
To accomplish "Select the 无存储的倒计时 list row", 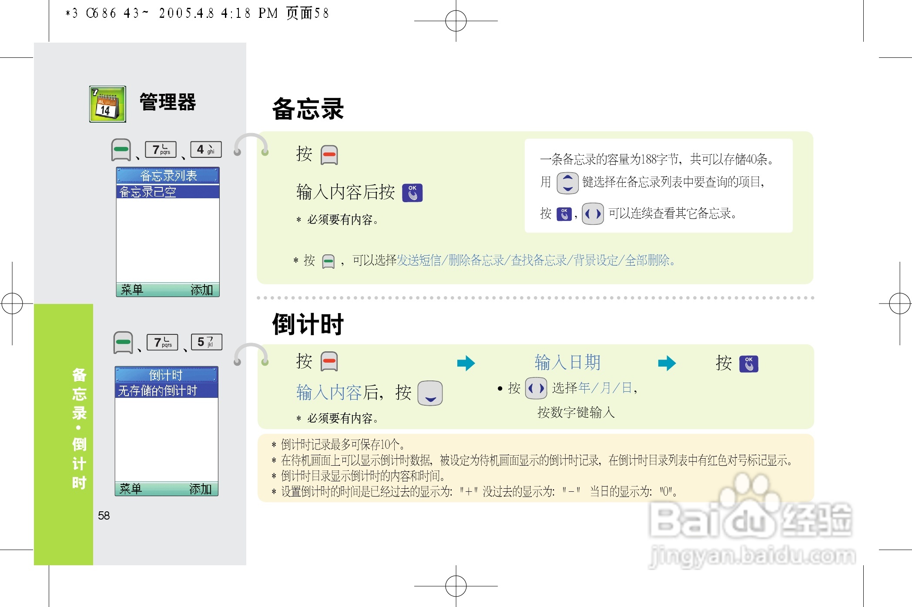I will click(166, 390).
